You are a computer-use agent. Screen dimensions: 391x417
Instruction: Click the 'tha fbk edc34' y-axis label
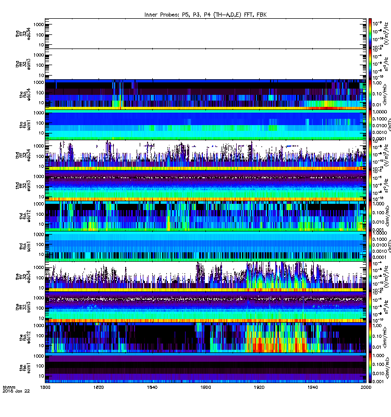tap(25, 94)
